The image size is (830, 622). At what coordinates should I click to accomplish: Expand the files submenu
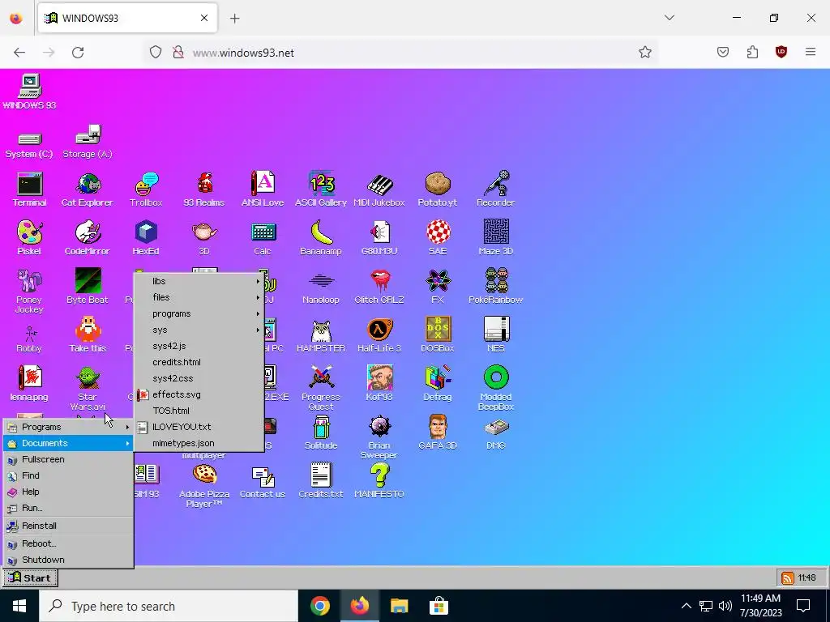(x=199, y=297)
